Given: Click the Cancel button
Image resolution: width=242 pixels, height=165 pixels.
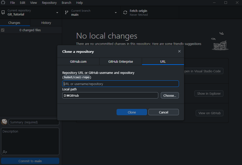Looking at the screenshot, I should pyautogui.click(x=163, y=112).
